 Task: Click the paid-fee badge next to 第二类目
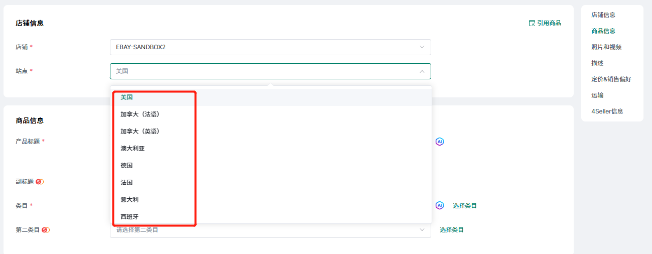click(x=46, y=230)
